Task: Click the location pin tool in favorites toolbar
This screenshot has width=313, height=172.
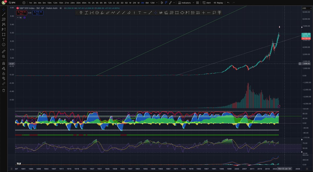Action: [81, 13]
